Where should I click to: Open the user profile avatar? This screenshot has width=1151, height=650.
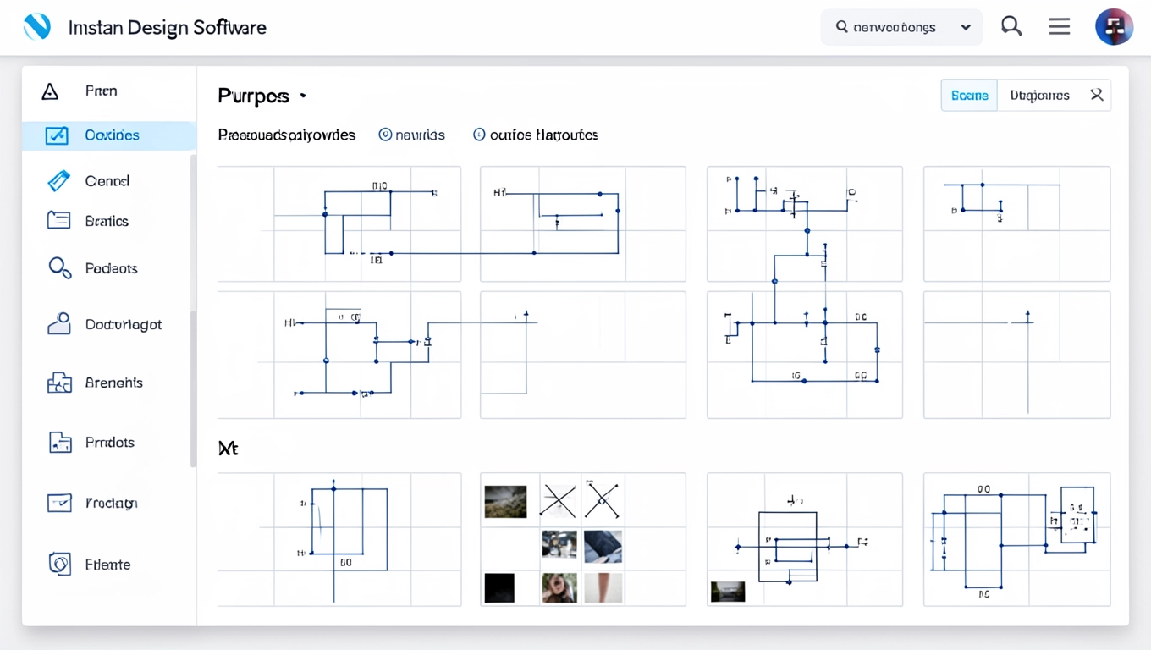(1114, 27)
